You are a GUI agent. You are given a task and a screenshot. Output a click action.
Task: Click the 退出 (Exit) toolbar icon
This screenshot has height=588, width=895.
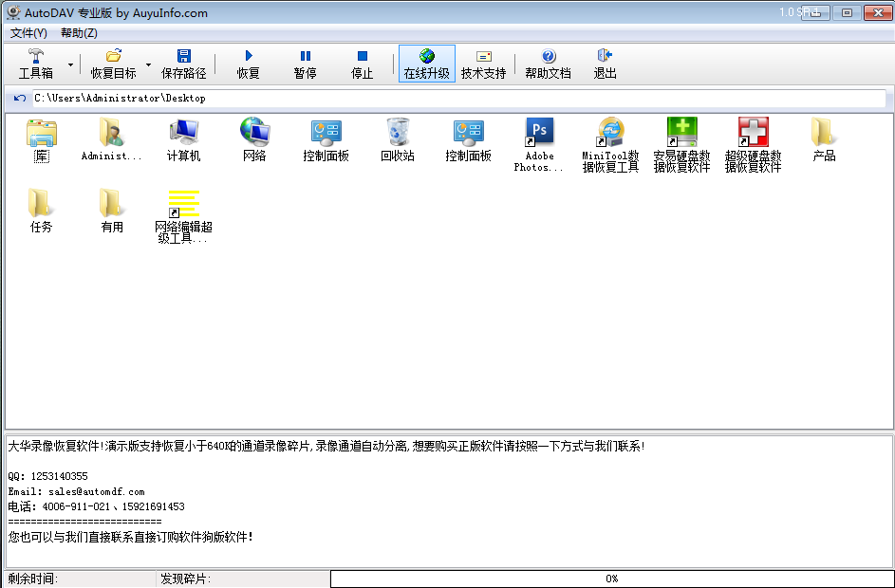(x=605, y=57)
